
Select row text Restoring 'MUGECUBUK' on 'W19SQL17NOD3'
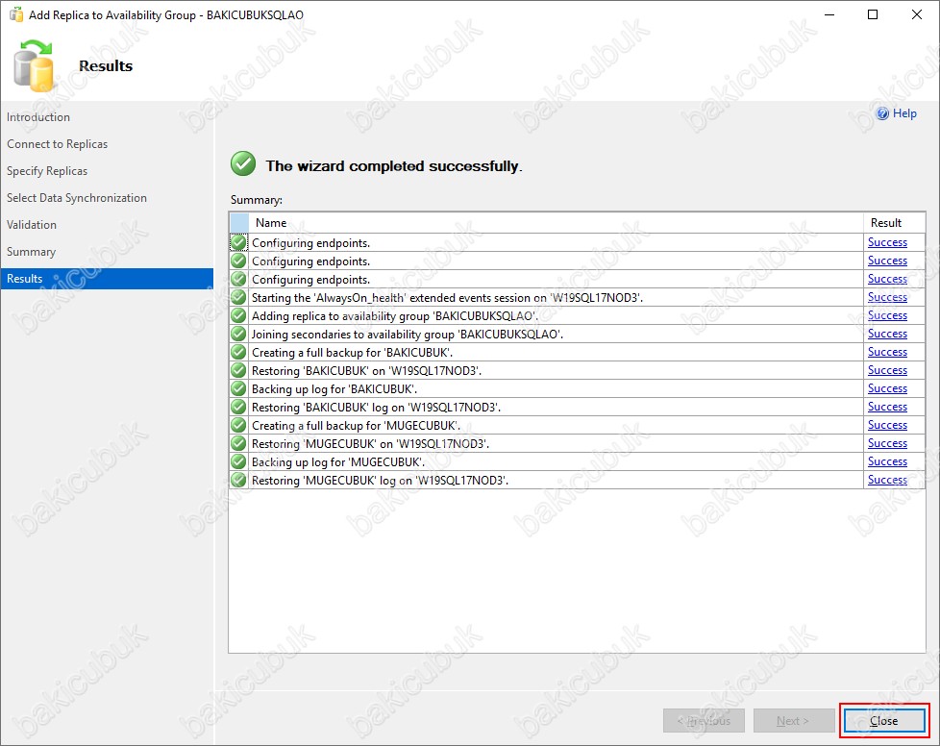(370, 444)
